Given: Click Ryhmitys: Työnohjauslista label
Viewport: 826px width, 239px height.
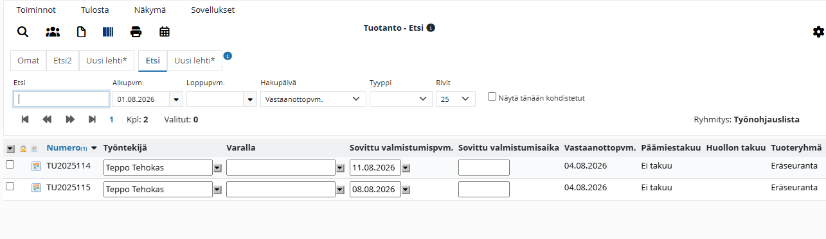Looking at the screenshot, I should pos(747,119).
